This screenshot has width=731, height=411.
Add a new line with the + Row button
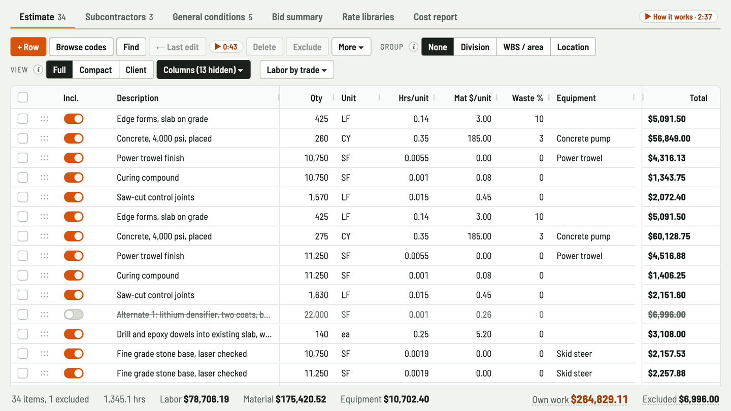(x=28, y=47)
